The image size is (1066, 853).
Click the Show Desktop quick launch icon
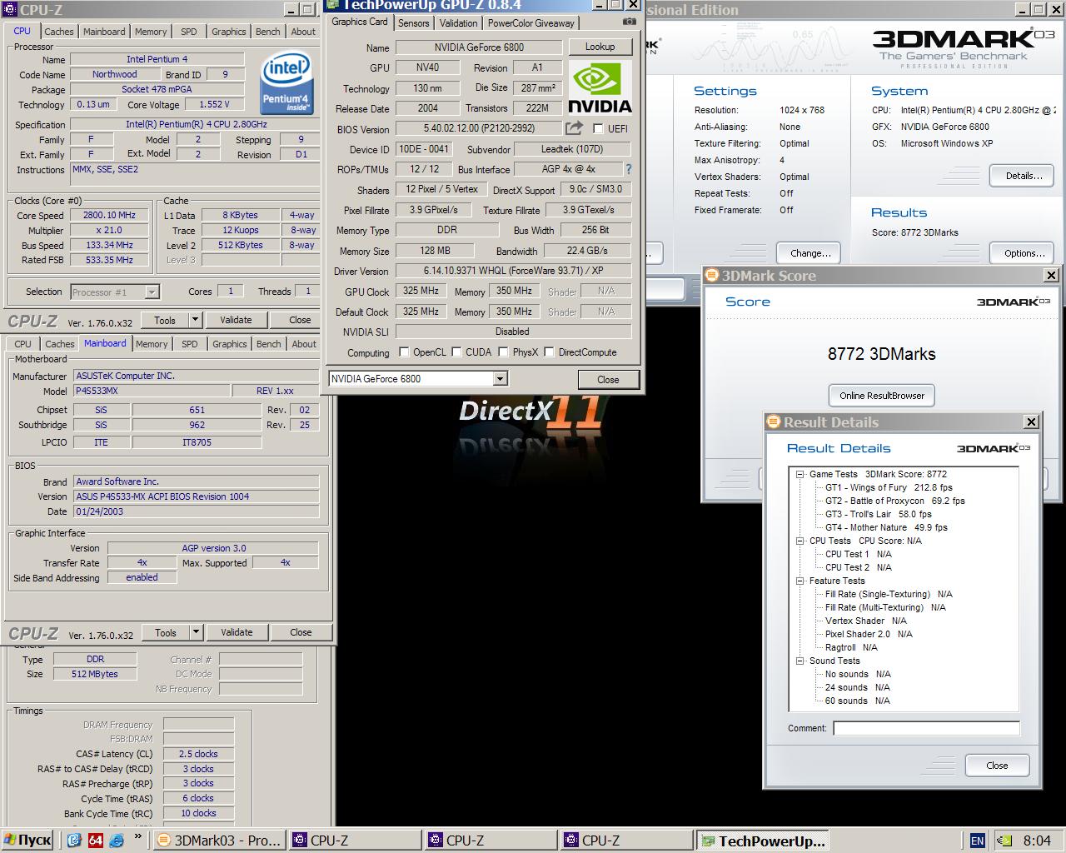click(74, 840)
